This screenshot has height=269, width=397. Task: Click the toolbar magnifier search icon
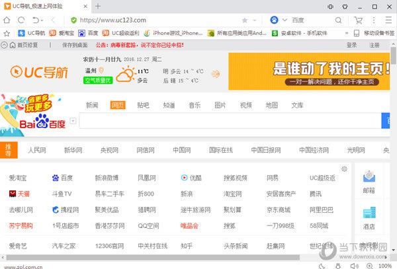tap(338, 20)
